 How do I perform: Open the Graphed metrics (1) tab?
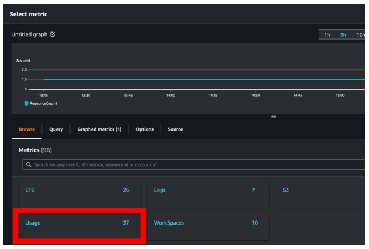(99, 129)
